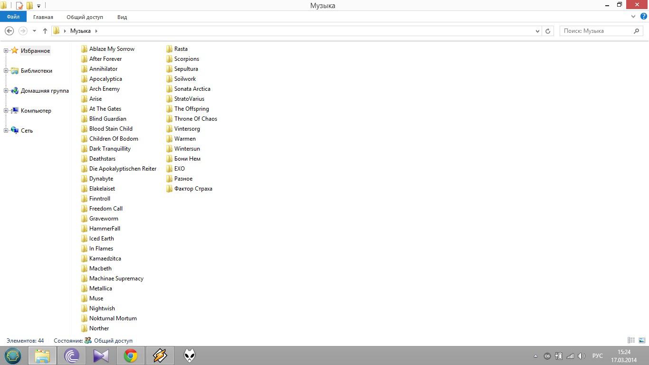The width and height of the screenshot is (649, 365).
Task: Select the "Wintersun" folder name
Action: coord(187,149)
